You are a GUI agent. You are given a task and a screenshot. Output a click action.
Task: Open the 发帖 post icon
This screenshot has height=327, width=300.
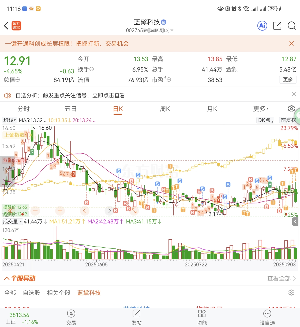pyautogui.click(x=136, y=317)
